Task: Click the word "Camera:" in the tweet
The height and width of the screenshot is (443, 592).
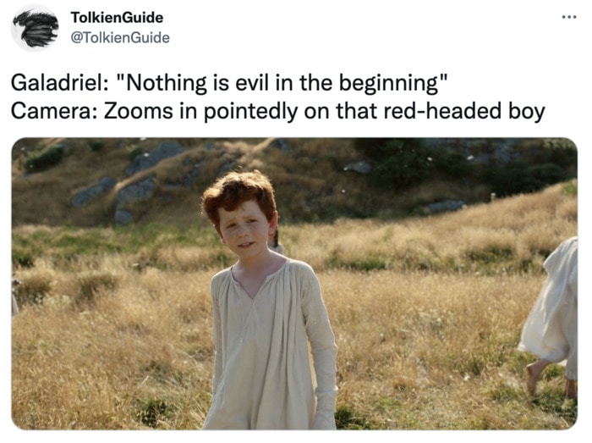Action: point(54,112)
